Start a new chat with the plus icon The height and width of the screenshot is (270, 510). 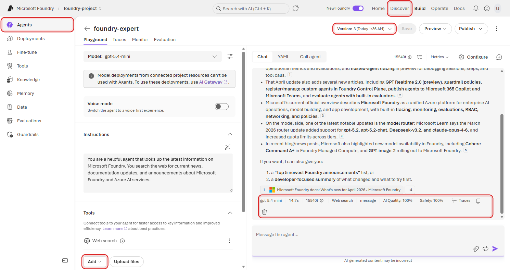click(x=499, y=57)
